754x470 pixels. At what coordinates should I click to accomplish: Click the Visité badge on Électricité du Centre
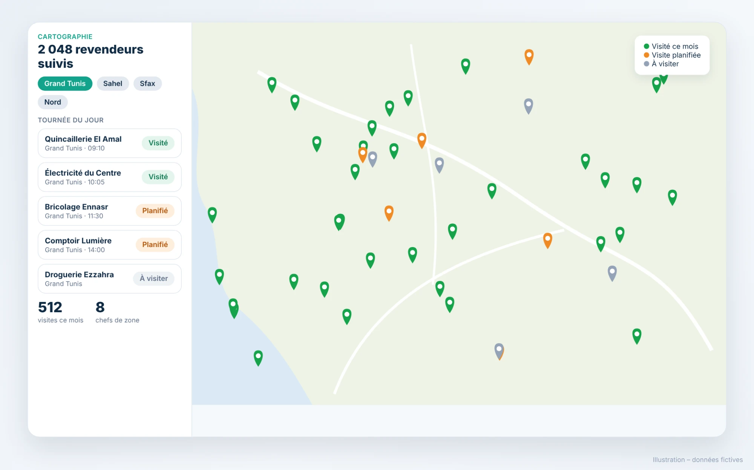coord(158,177)
